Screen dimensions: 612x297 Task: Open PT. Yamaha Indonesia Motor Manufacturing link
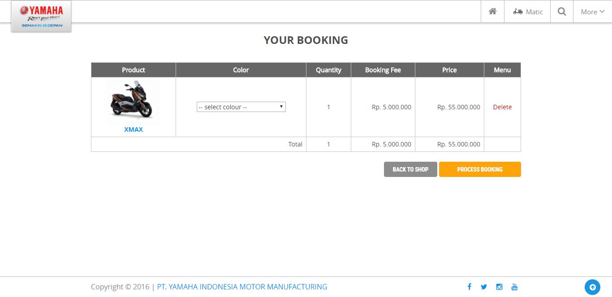(242, 287)
